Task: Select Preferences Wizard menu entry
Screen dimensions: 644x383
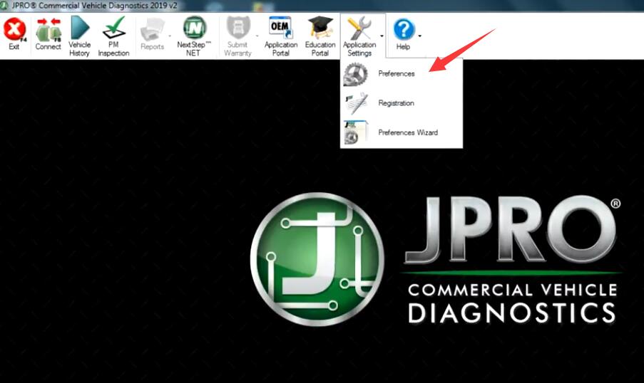Action: click(x=402, y=132)
